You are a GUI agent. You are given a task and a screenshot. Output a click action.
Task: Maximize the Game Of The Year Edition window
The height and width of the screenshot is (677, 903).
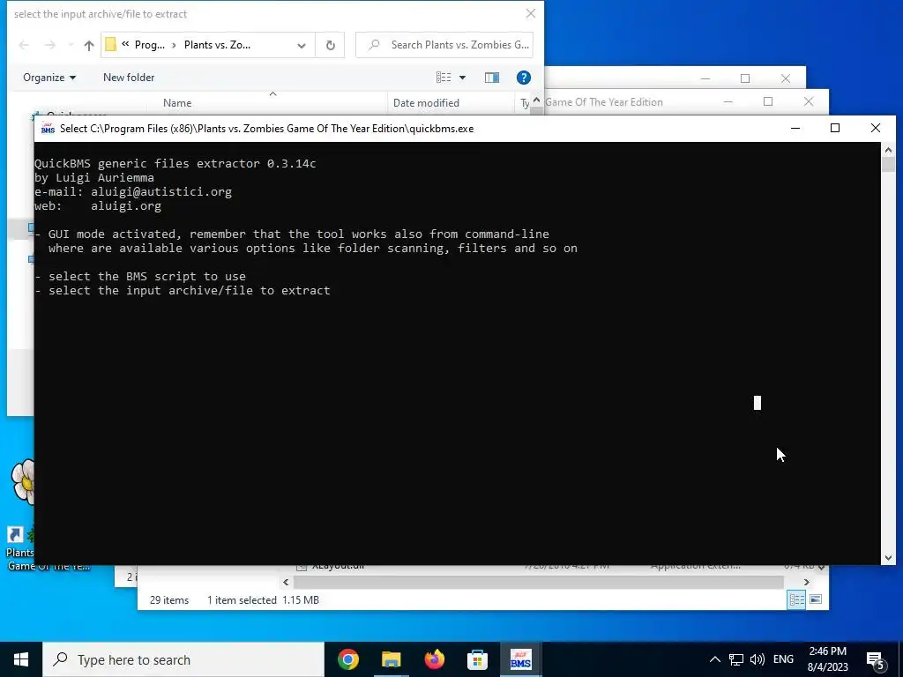click(768, 102)
